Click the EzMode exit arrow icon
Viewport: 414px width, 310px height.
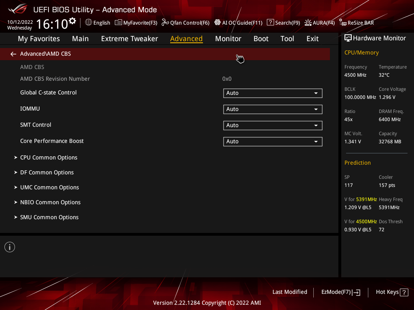point(357,292)
